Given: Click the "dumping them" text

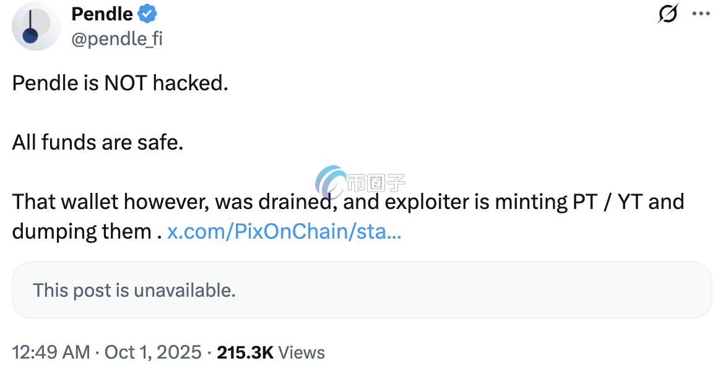Looking at the screenshot, I should pyautogui.click(x=82, y=231).
